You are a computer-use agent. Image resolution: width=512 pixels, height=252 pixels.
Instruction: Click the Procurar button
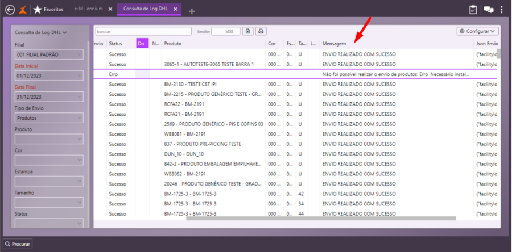[18, 243]
